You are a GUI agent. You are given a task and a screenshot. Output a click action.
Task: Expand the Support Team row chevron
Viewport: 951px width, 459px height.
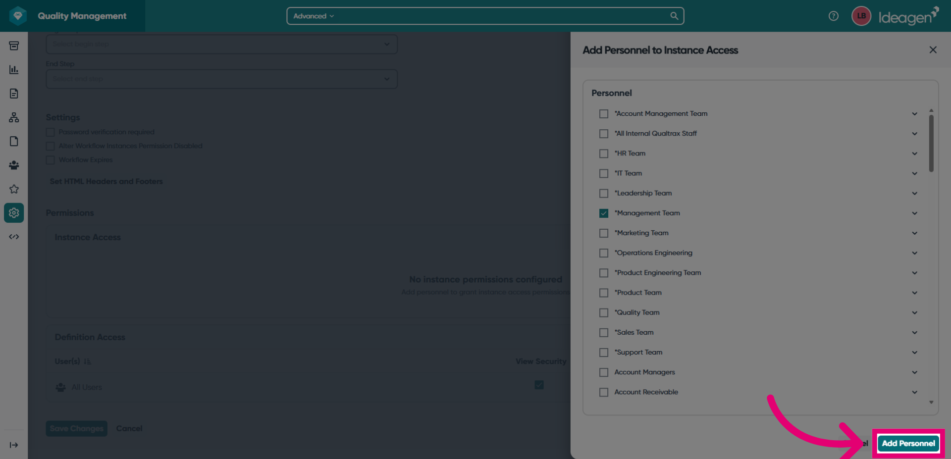915,352
